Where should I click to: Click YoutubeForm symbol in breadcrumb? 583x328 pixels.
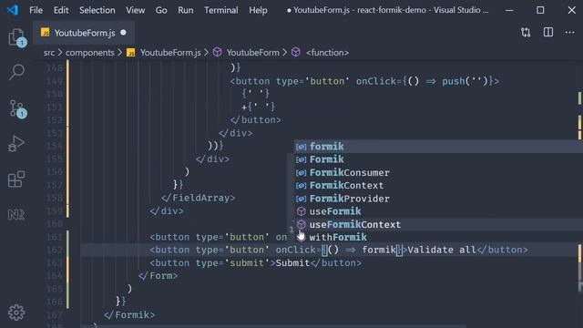tap(253, 53)
